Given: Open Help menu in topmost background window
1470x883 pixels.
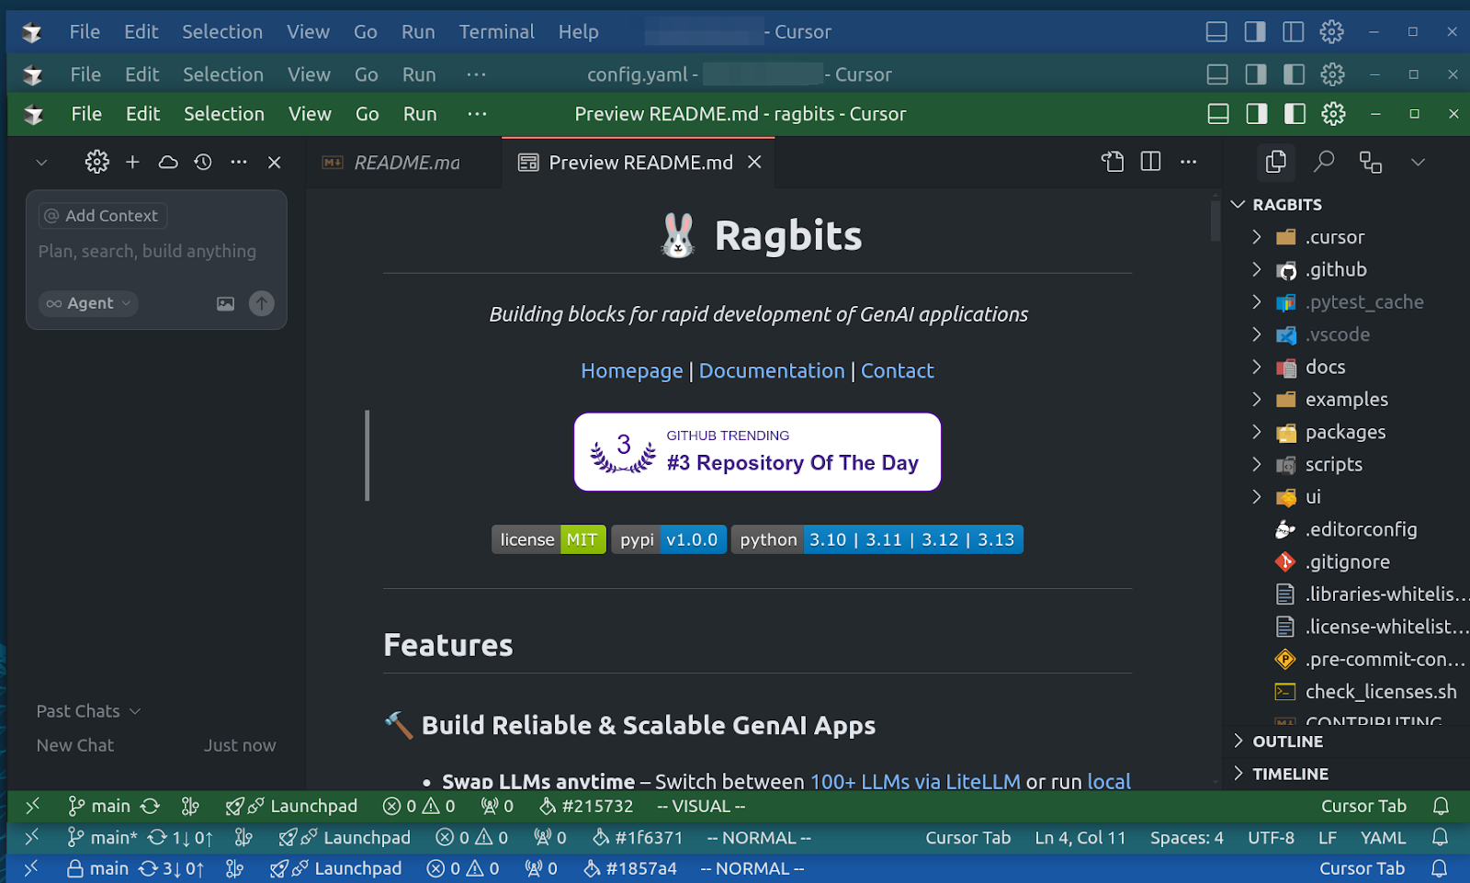Looking at the screenshot, I should (578, 32).
